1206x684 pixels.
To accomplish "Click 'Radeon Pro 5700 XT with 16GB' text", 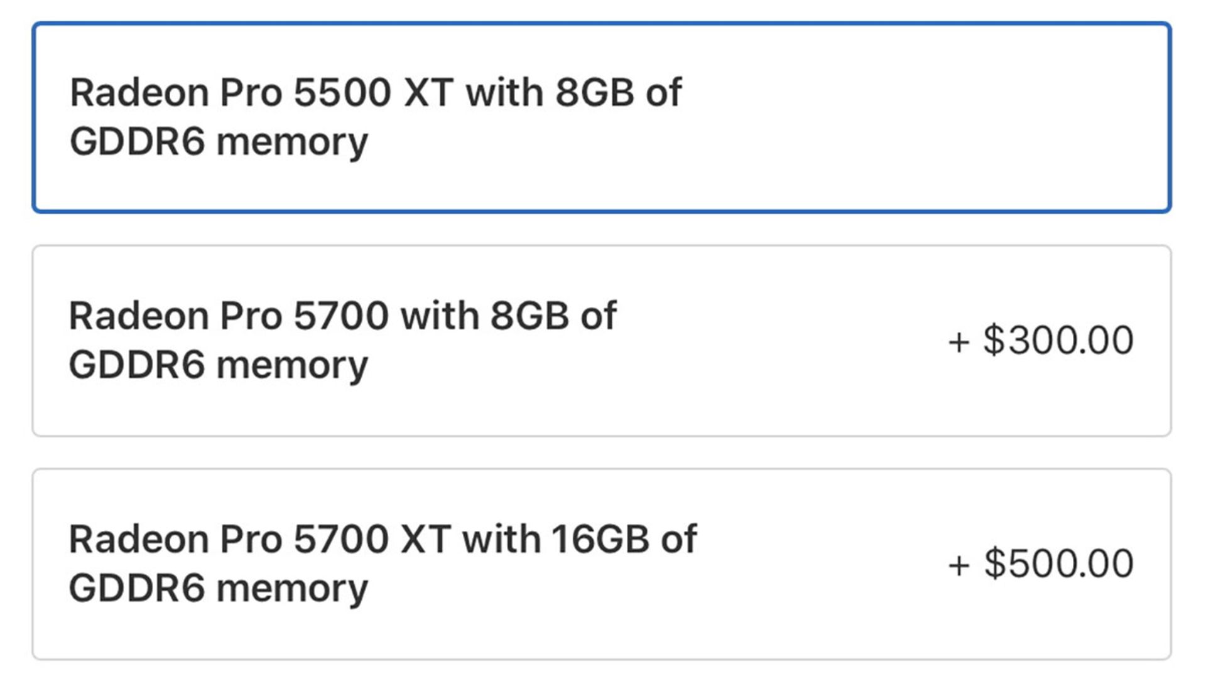I will pyautogui.click(x=383, y=539).
